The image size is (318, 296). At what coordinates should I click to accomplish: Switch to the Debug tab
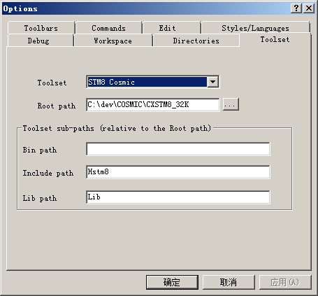(38, 41)
